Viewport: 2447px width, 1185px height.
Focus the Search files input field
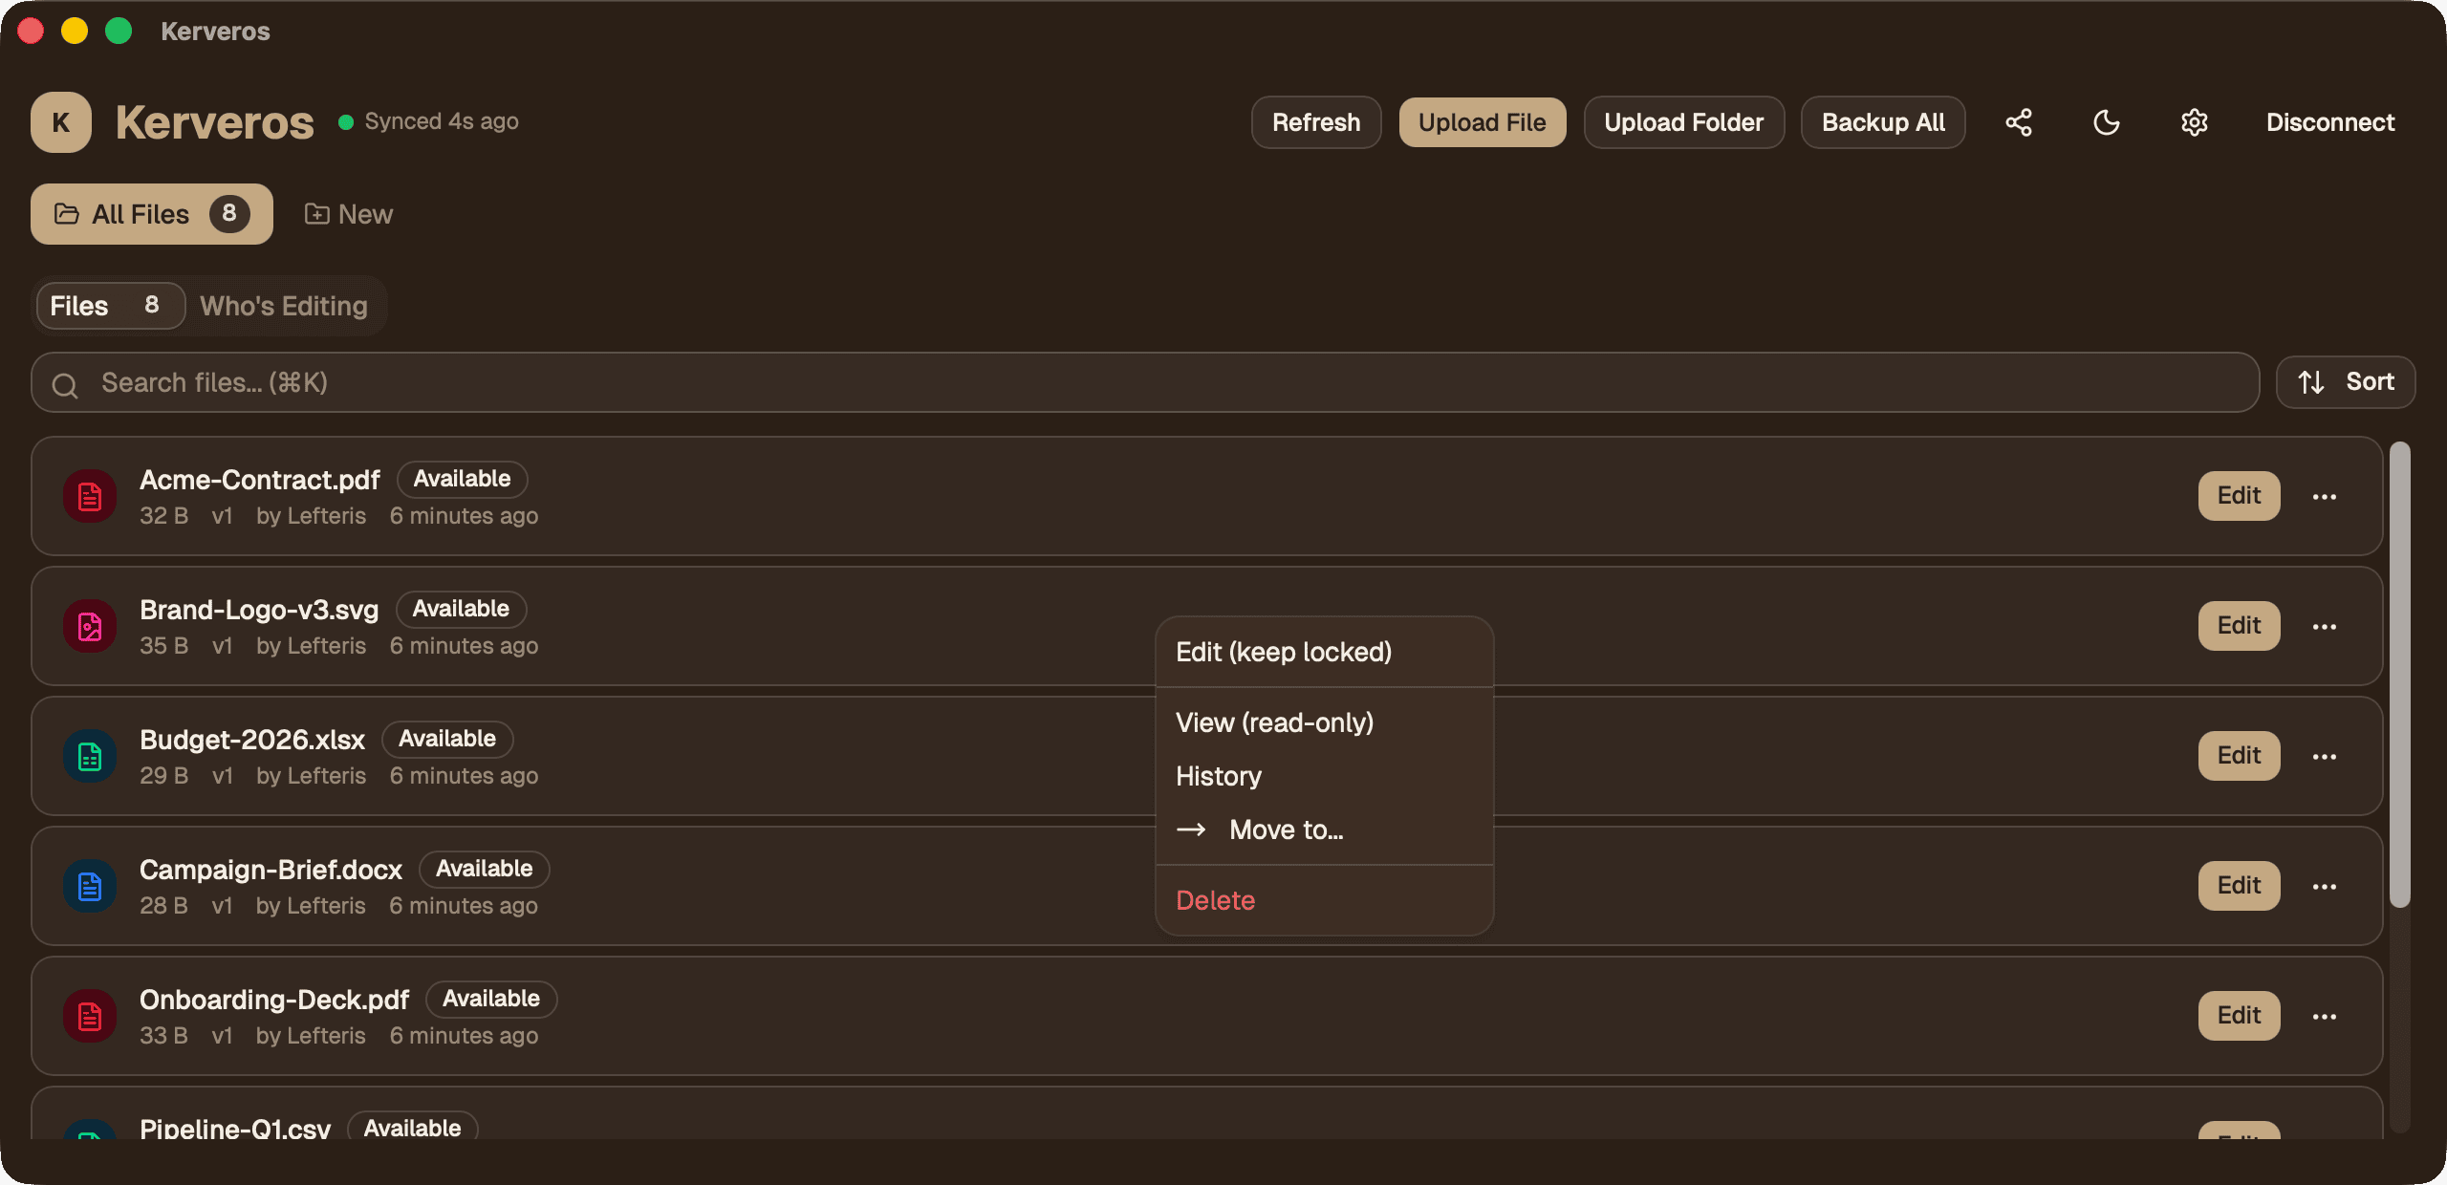(x=1145, y=382)
